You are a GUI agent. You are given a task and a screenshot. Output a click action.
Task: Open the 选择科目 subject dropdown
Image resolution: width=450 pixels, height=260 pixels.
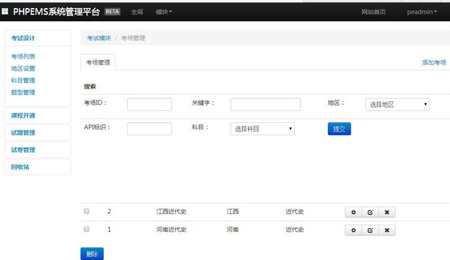pos(263,129)
